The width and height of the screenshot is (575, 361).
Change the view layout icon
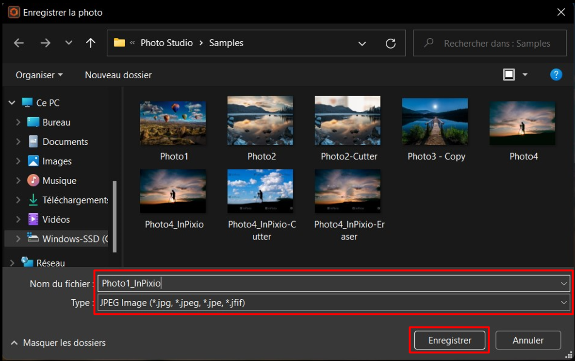509,74
